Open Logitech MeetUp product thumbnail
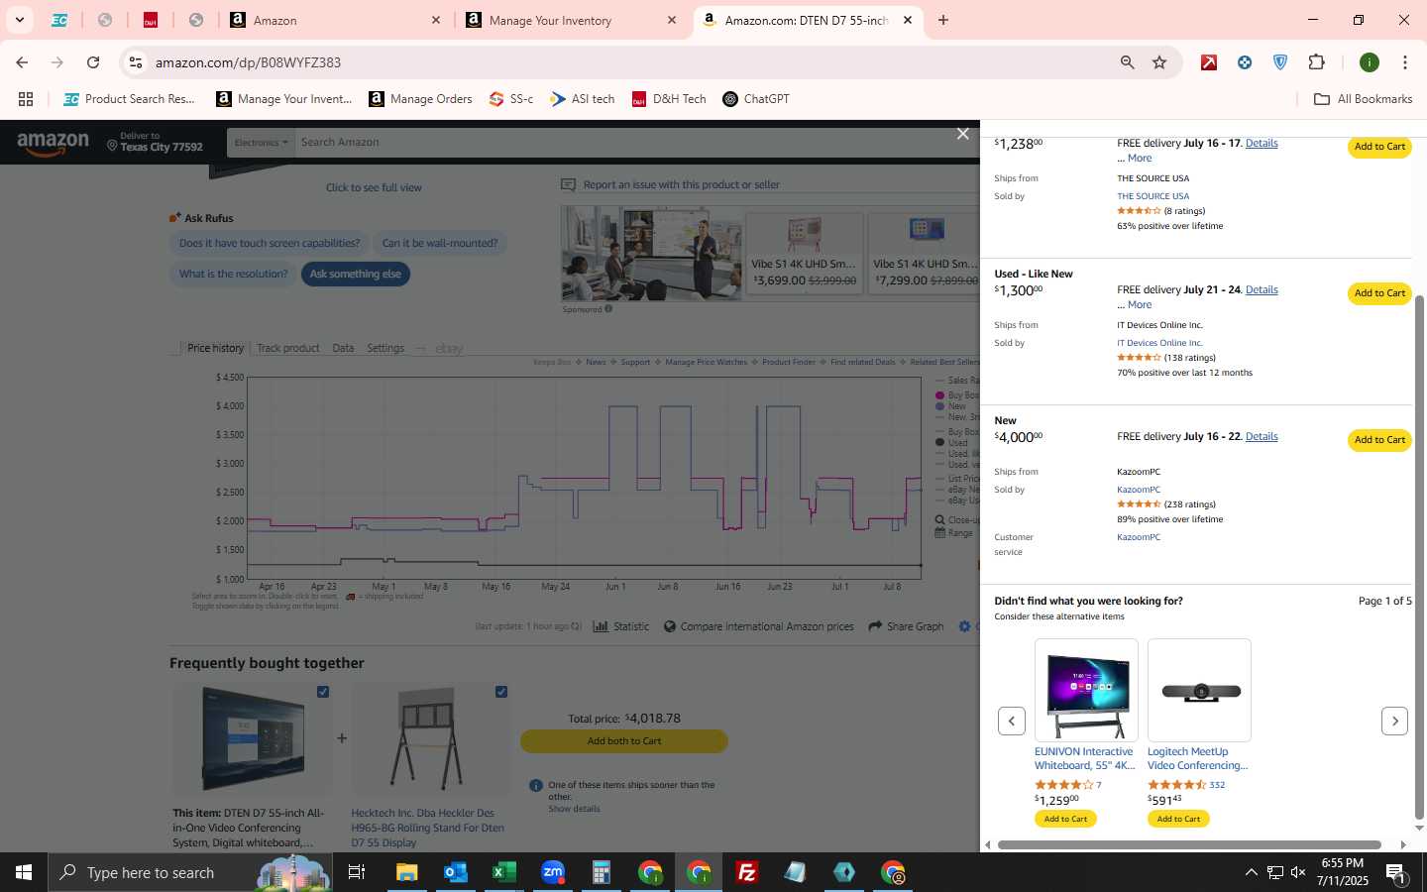Viewport: 1427px width, 892px height. tap(1199, 691)
